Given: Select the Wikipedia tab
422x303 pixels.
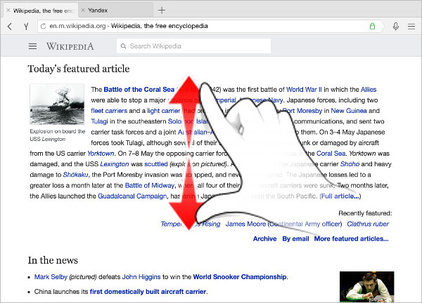Looking at the screenshot, I should (41, 11).
